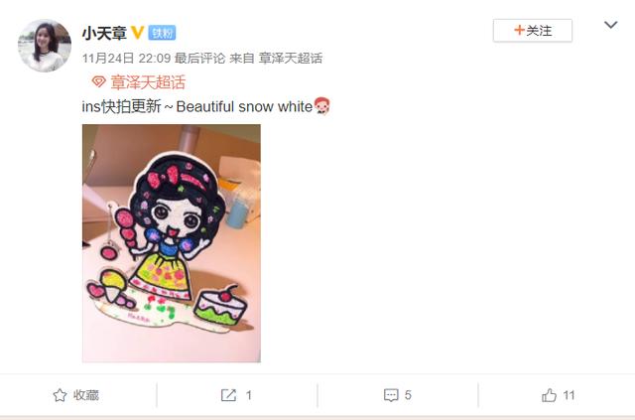635x420 pixels.
Task: Like the post with thumbs-up icon
Action: click(x=549, y=395)
